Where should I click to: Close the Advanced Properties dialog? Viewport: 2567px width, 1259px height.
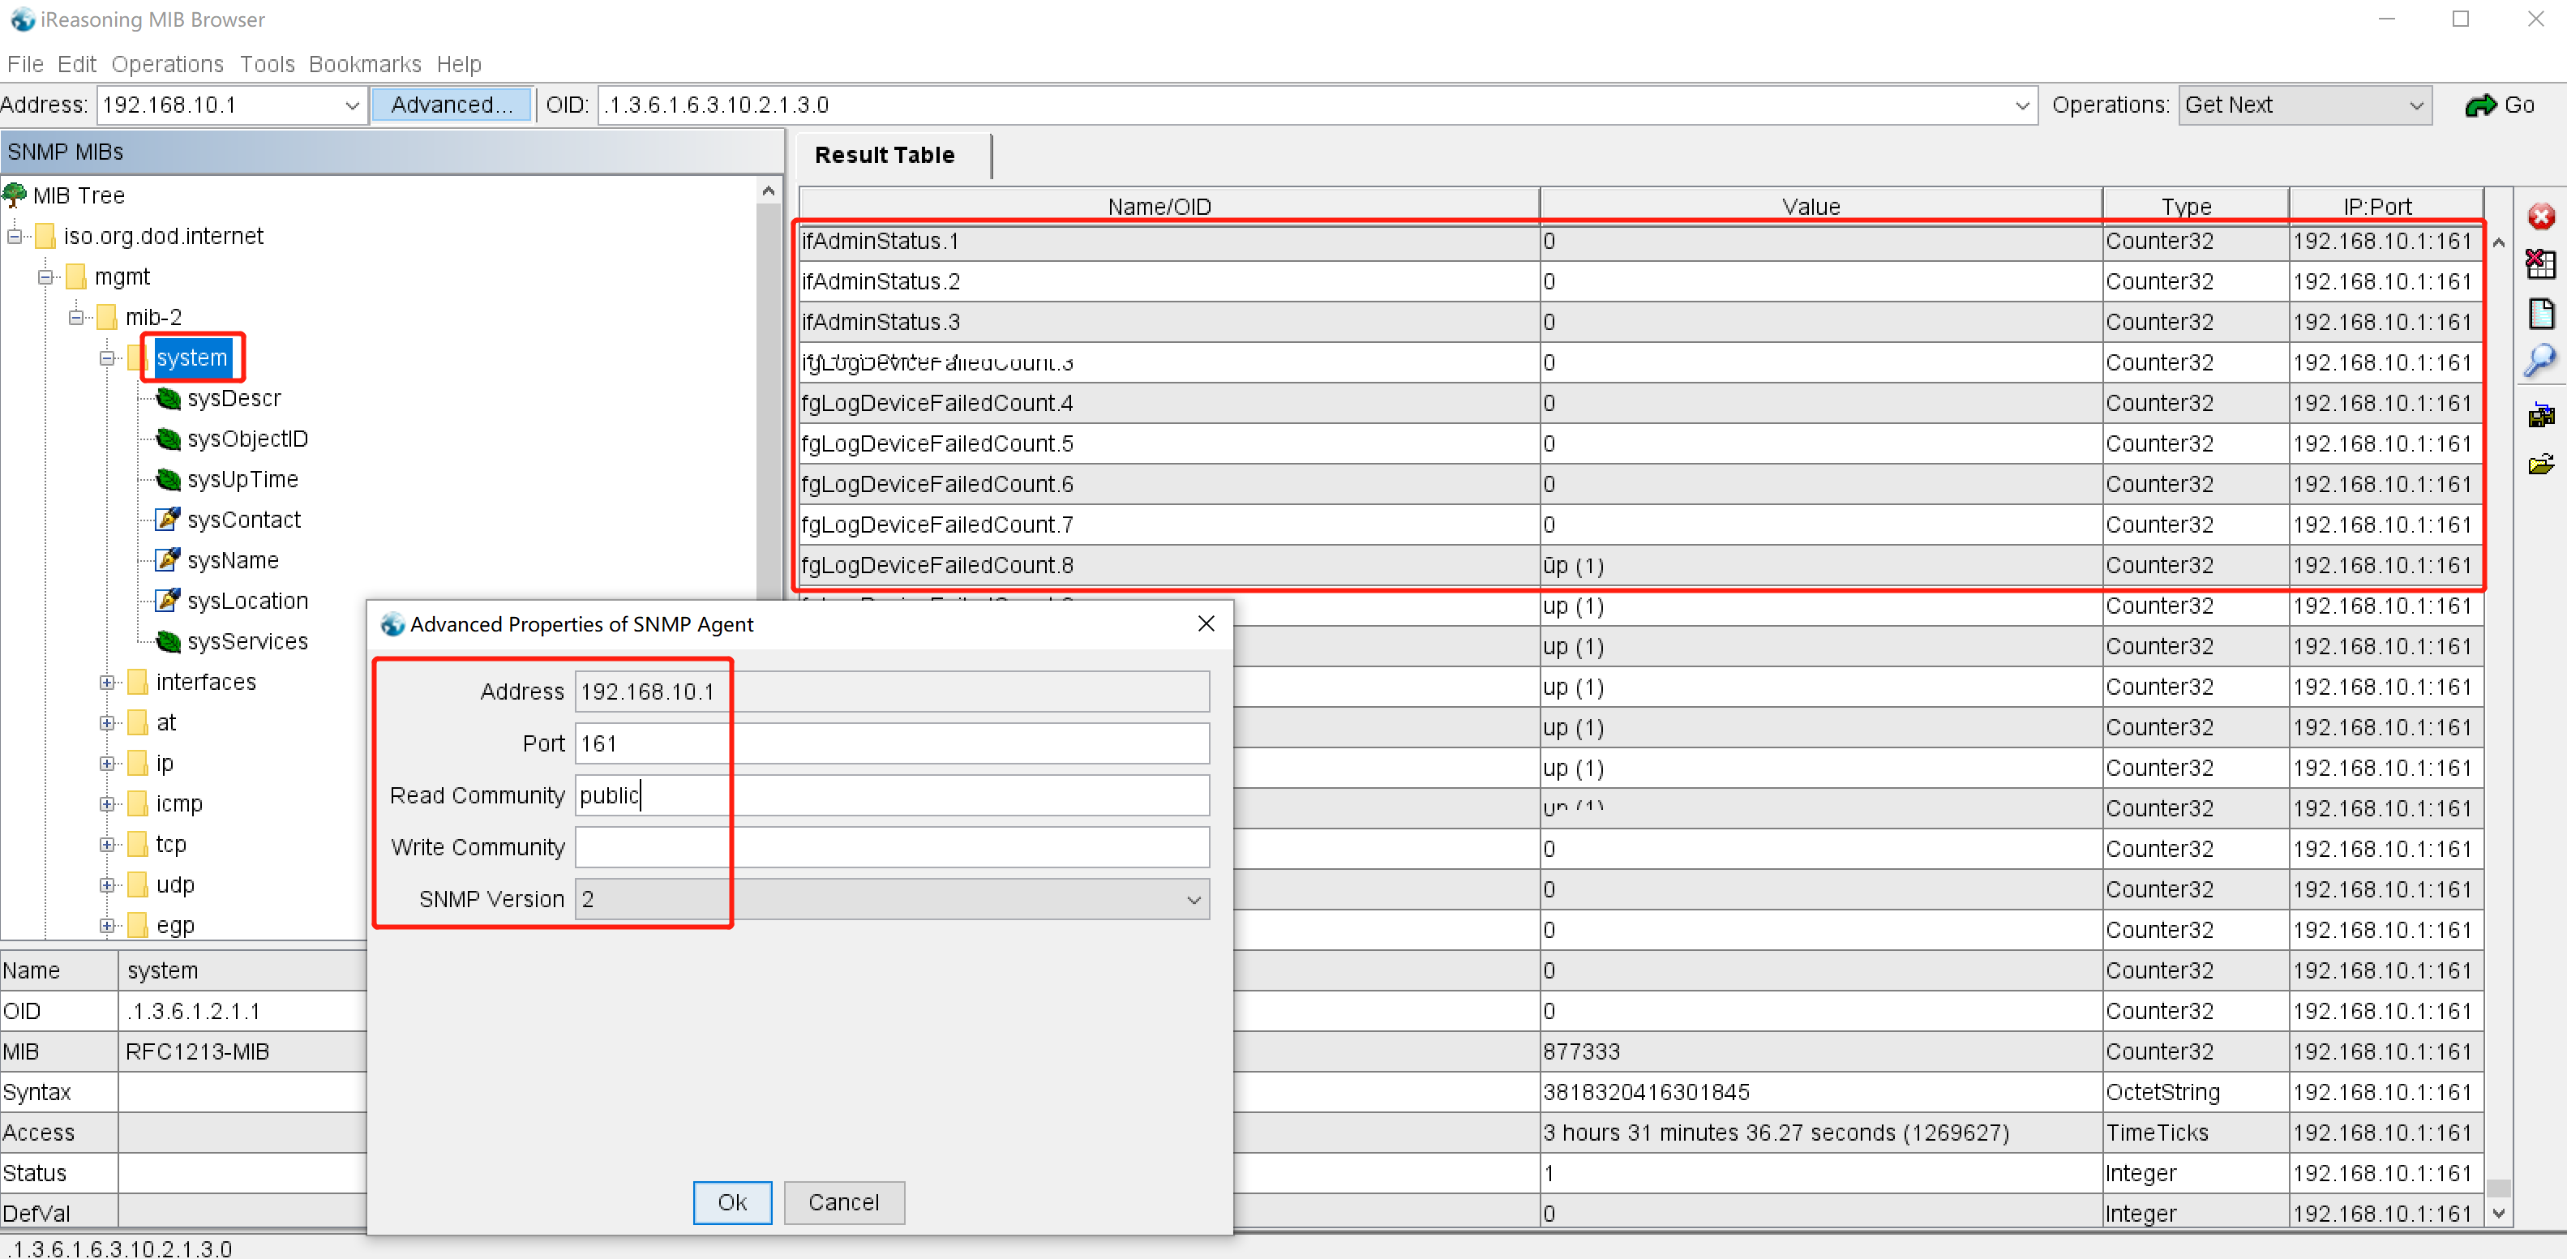tap(1206, 623)
